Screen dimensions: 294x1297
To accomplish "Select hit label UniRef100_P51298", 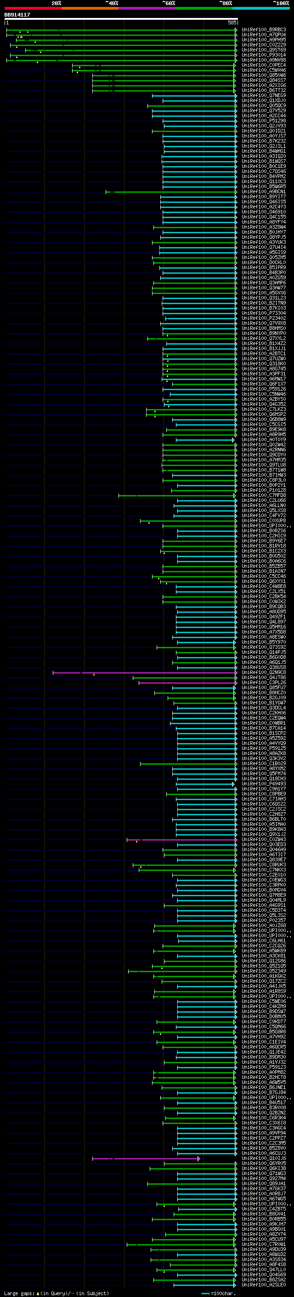I will (x=263, y=121).
